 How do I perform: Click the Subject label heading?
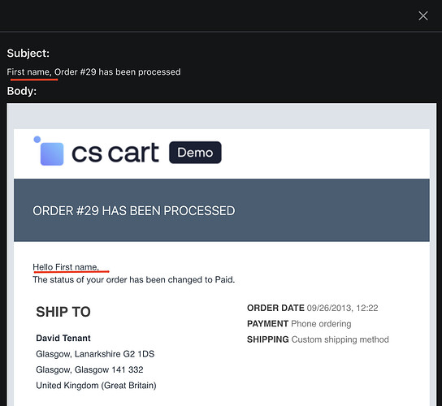[x=28, y=54]
